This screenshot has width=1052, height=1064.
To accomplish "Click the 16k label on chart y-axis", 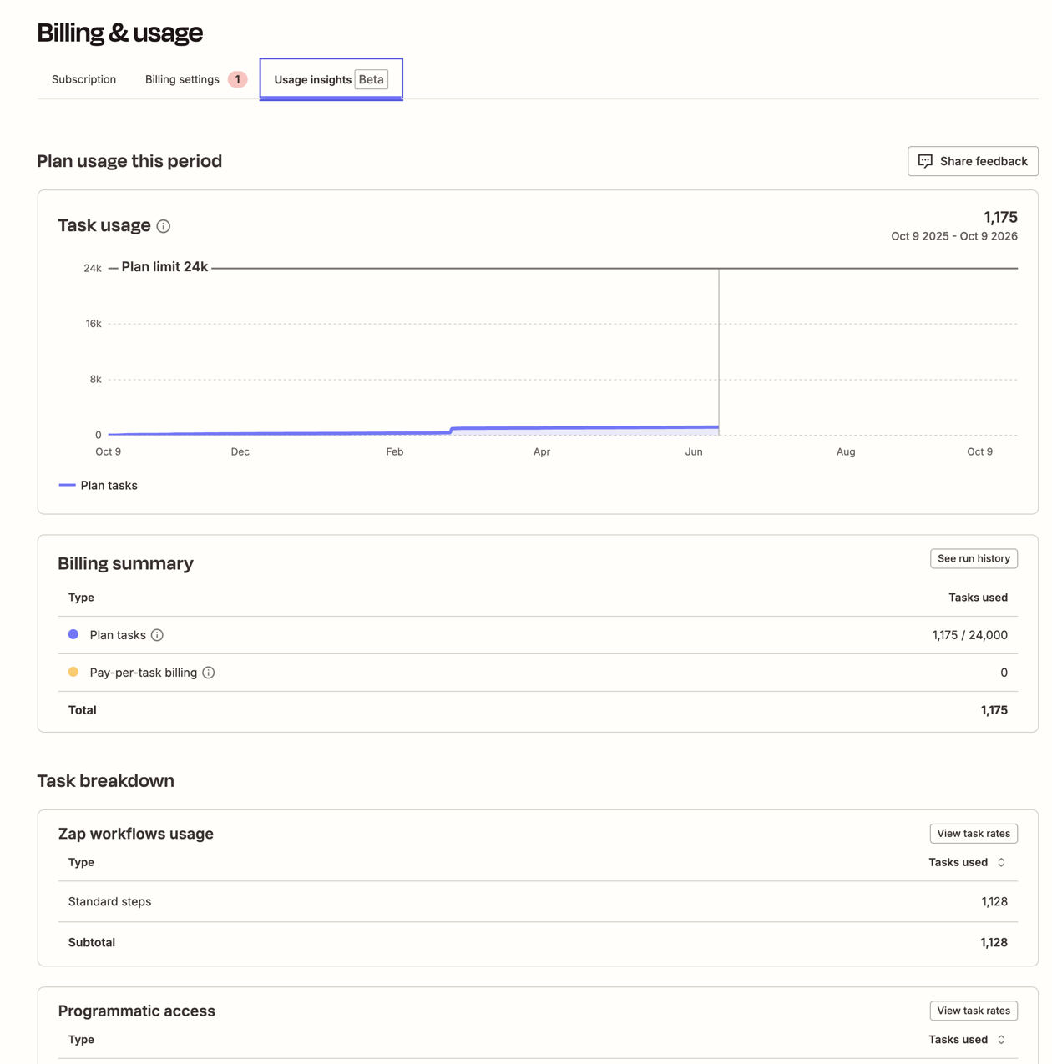I will 93,324.
